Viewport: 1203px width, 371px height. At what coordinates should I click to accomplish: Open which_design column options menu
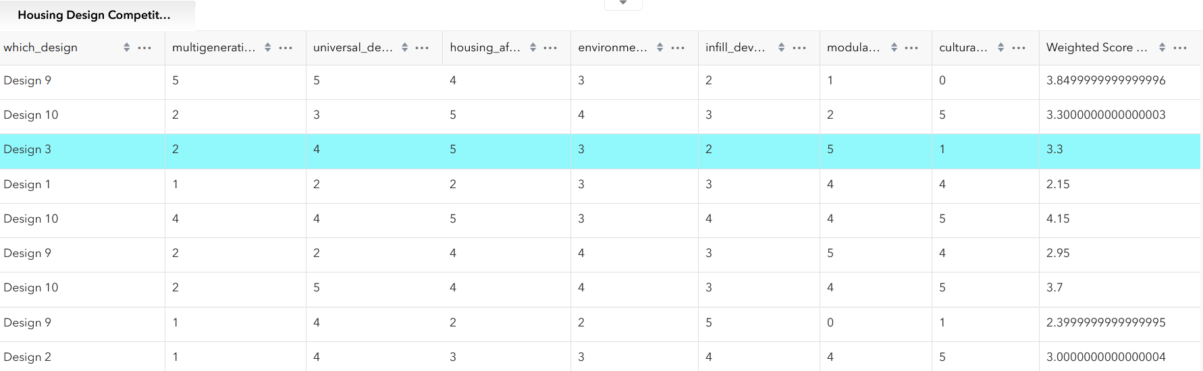pyautogui.click(x=144, y=47)
